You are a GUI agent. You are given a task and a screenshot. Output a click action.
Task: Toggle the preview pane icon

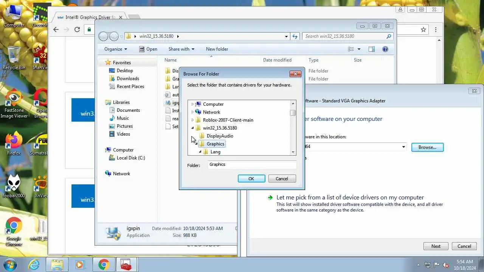pos(371,49)
